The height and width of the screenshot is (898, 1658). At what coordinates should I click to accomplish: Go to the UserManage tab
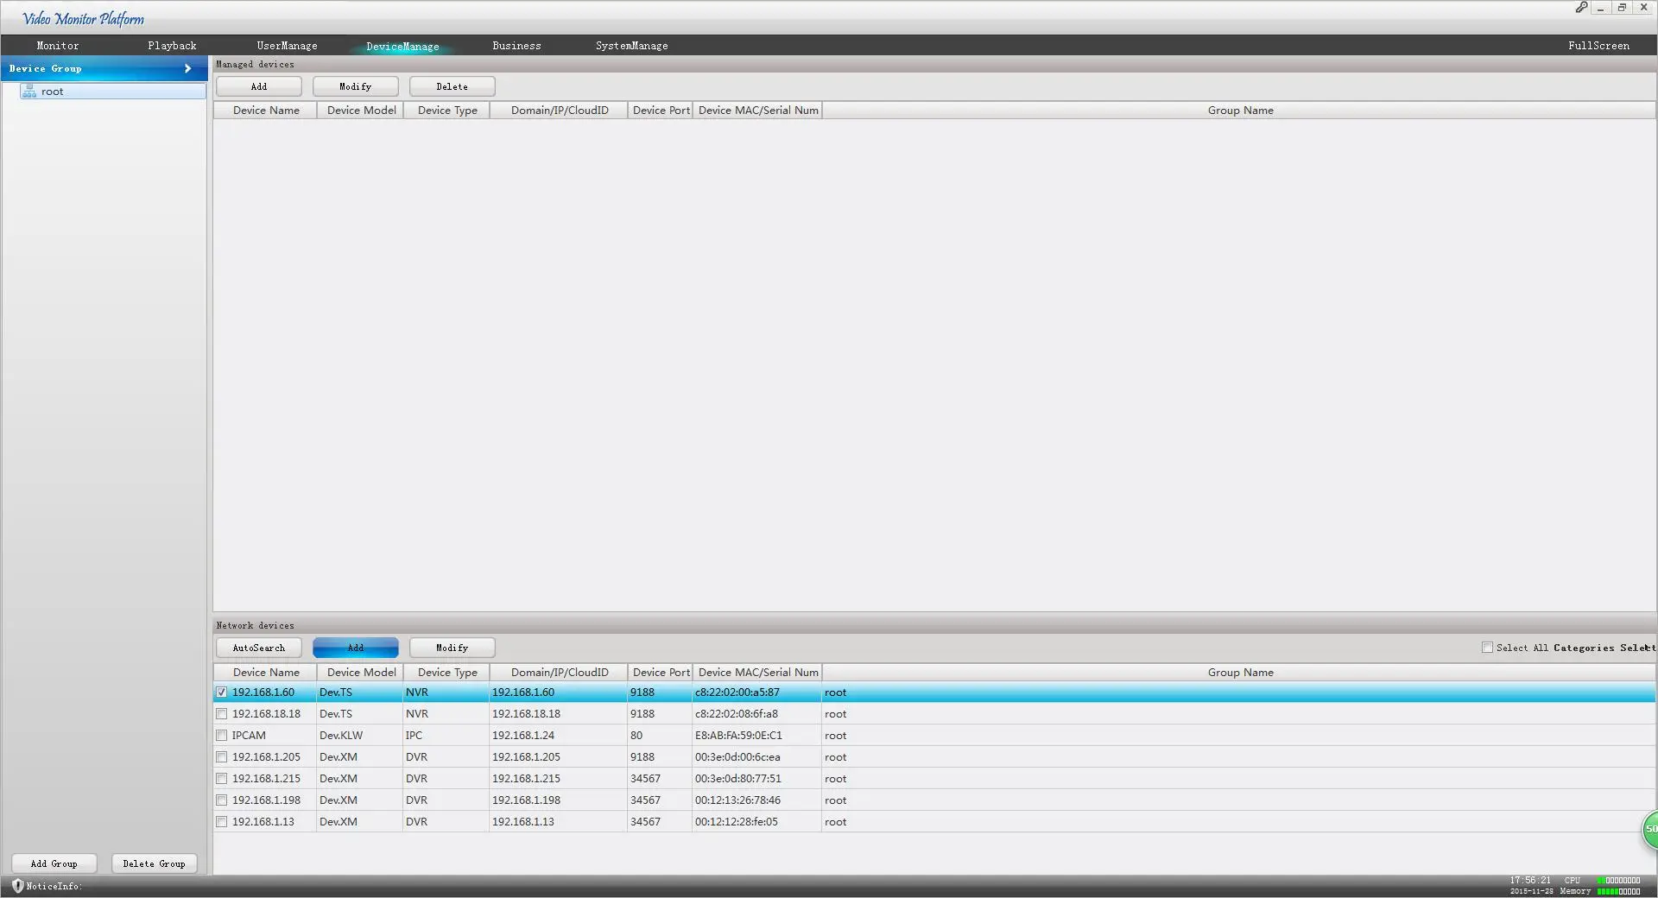click(287, 46)
